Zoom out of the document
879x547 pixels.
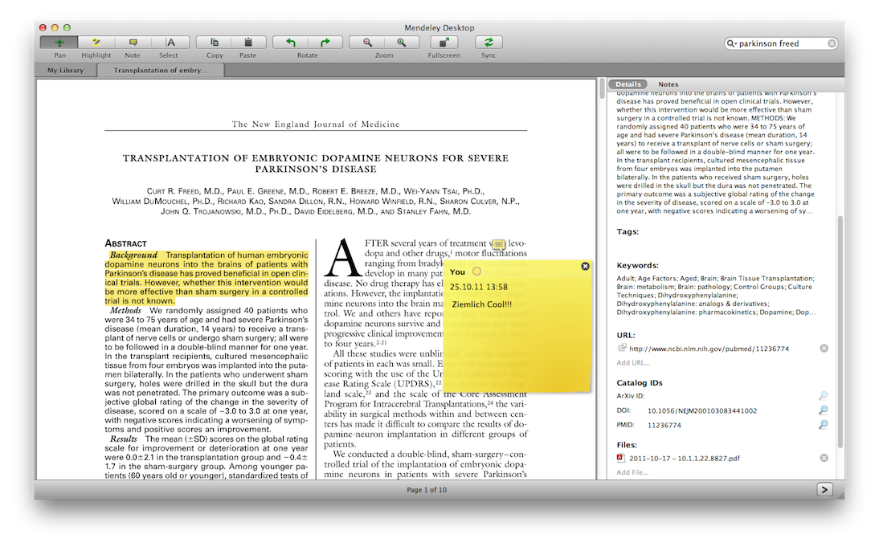[x=367, y=42]
